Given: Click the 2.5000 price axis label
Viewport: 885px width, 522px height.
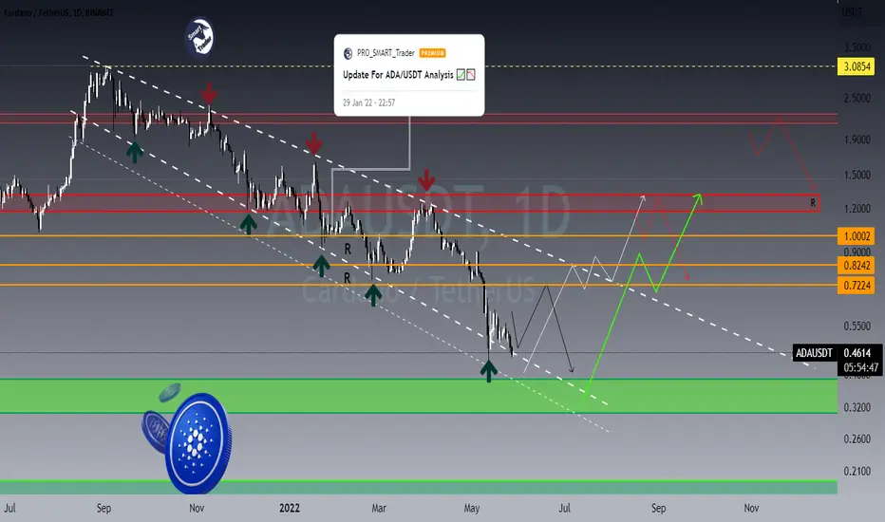Looking at the screenshot, I should tap(857, 98).
